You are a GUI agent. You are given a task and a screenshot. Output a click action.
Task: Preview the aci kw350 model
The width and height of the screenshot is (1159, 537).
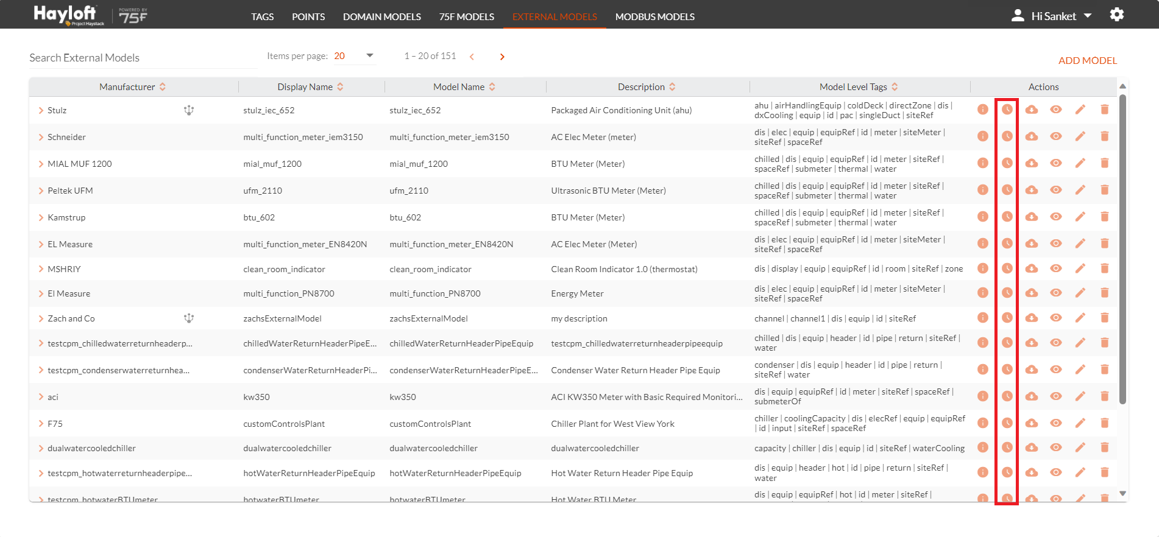(1056, 396)
